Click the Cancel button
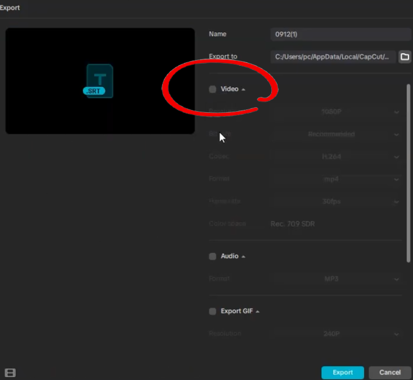 pos(390,373)
